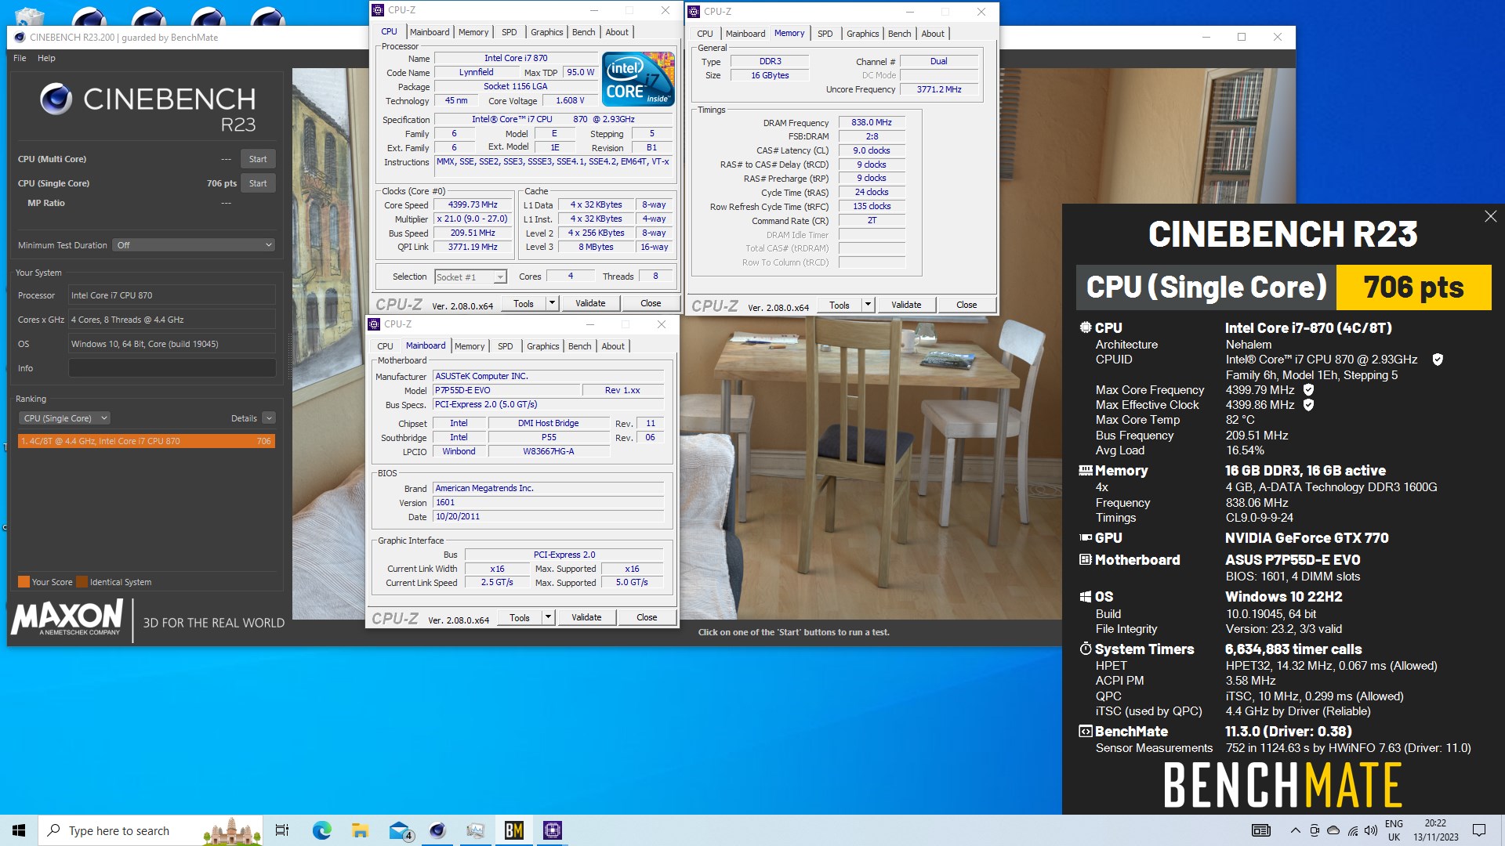Open the notification center icon
The height and width of the screenshot is (846, 1505).
tap(1479, 830)
